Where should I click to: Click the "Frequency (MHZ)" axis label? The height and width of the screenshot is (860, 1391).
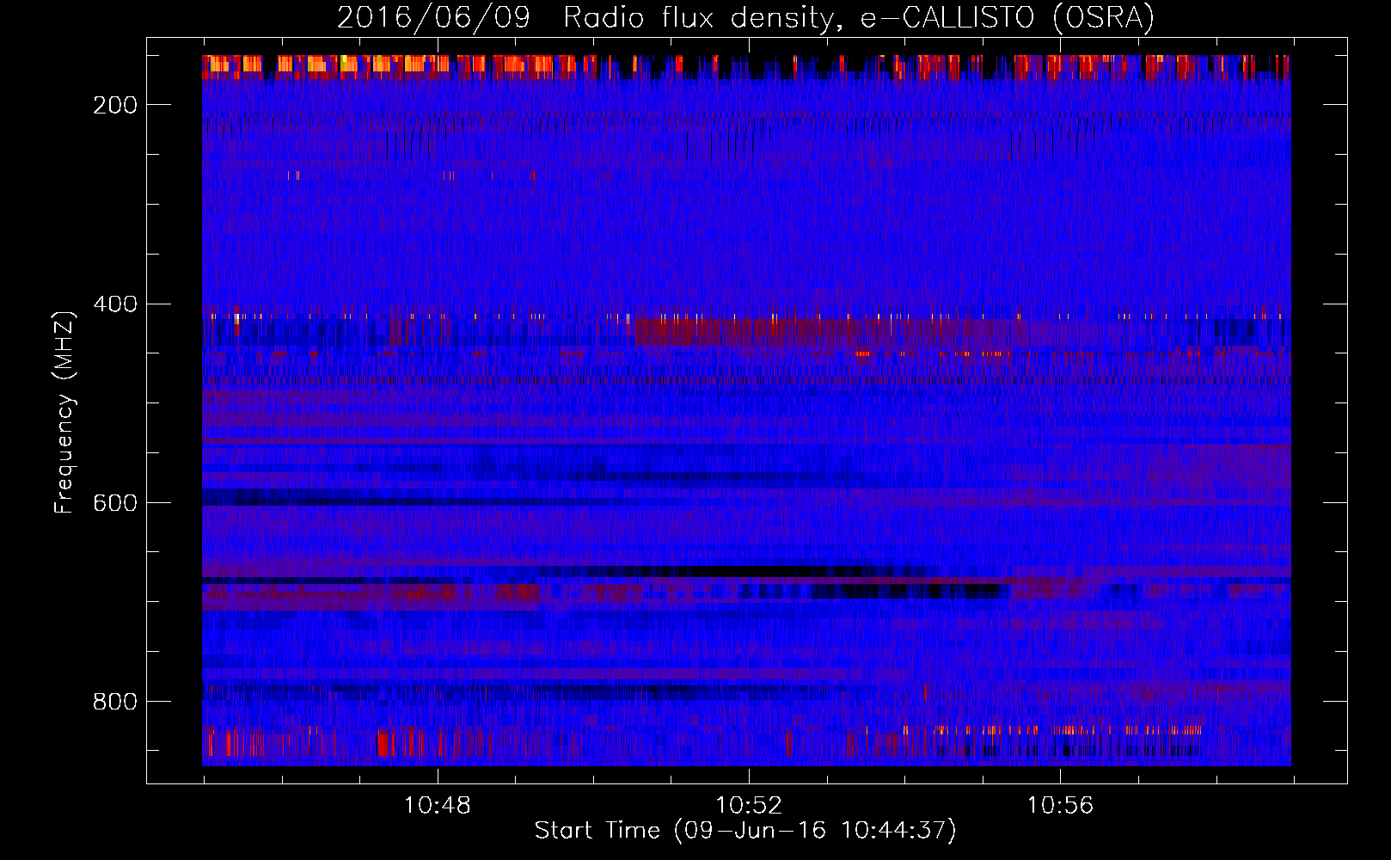[x=64, y=412]
